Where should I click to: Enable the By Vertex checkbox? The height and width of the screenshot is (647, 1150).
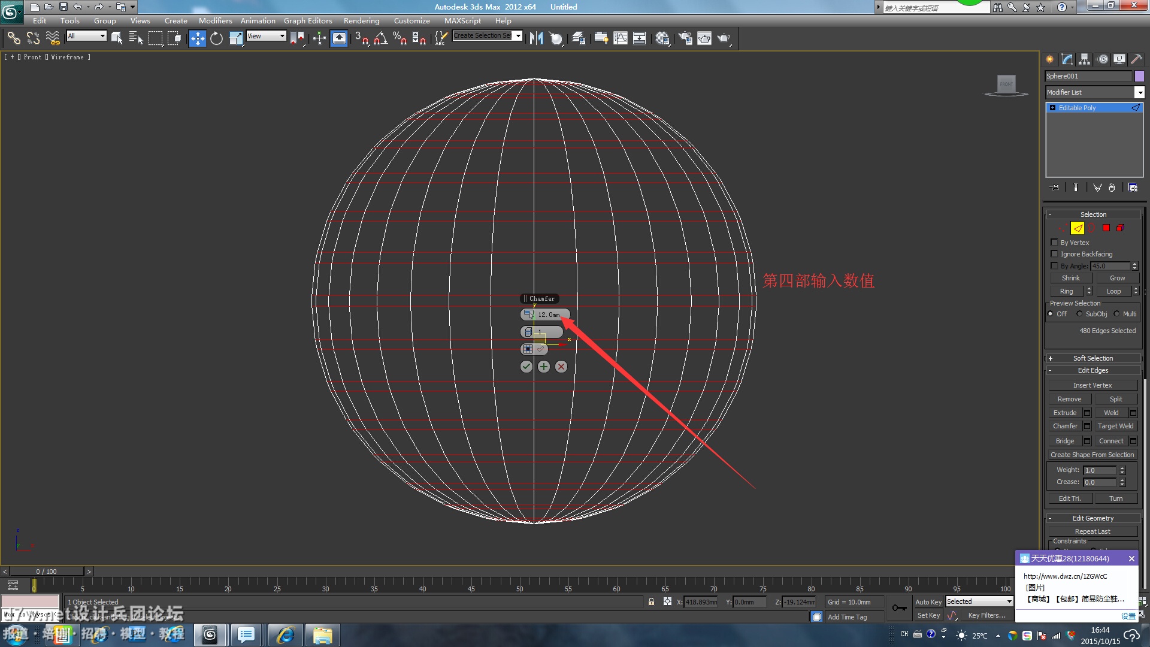point(1054,243)
